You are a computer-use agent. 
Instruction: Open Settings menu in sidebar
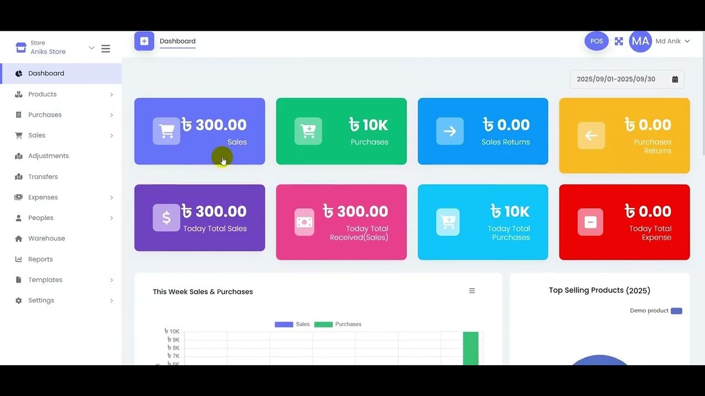click(61, 300)
